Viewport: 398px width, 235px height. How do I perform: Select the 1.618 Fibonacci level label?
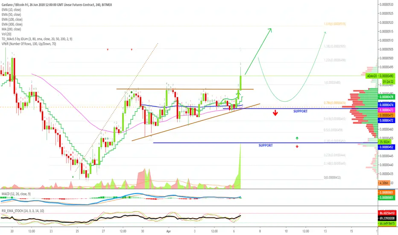[x=335, y=24]
